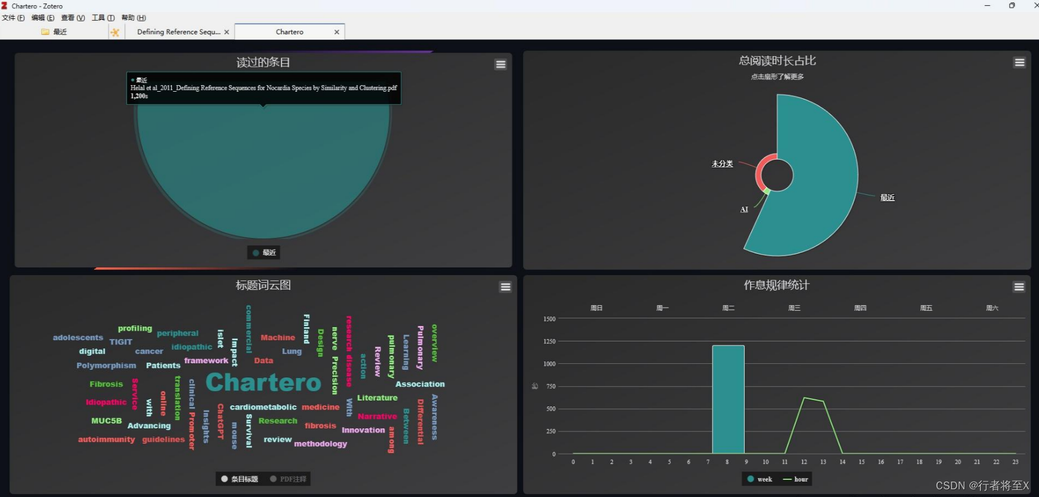Click the word Innovation in the cloud
Screen dimensions: 1039x497
pos(363,430)
